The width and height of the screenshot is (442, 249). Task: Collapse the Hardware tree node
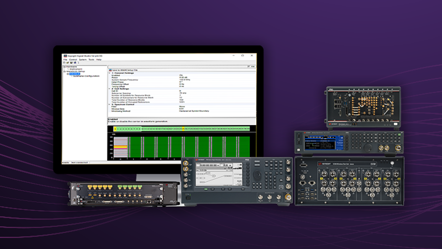pyautogui.click(x=64, y=67)
